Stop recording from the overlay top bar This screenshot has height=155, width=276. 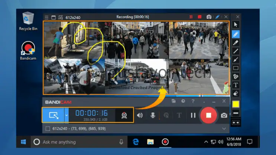(199, 17)
